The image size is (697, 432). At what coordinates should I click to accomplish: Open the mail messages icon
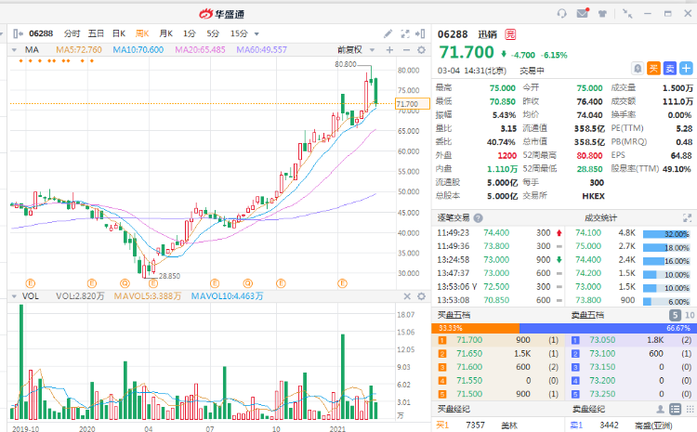(x=583, y=14)
